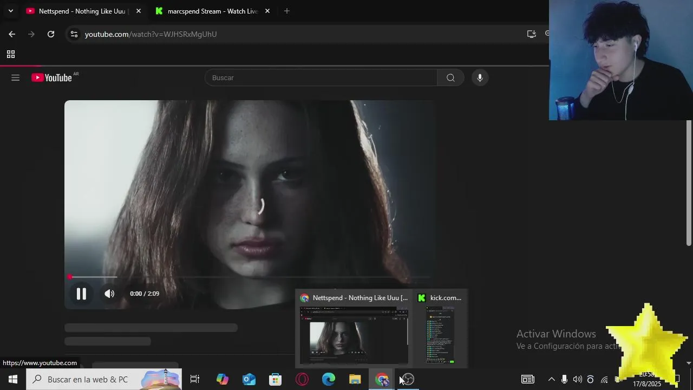This screenshot has width=693, height=390.
Task: View site information icon in address bar
Action: [x=74, y=34]
